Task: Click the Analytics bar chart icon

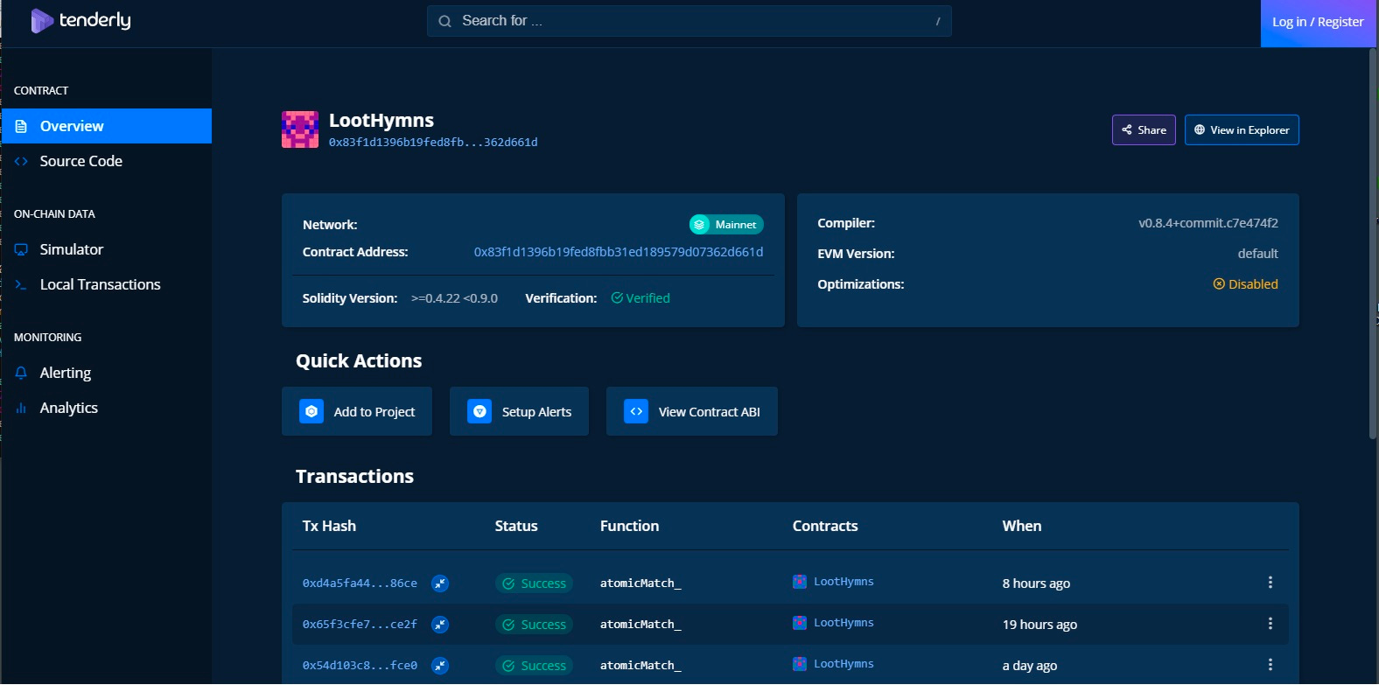Action: 21,408
